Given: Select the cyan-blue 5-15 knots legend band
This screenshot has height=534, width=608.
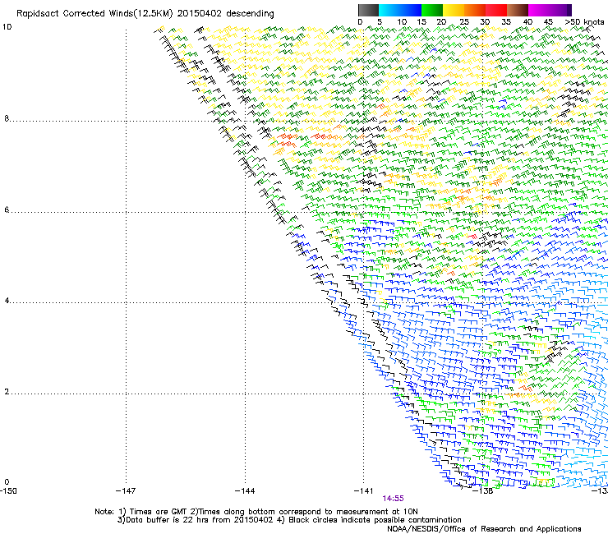Looking at the screenshot, I should tap(400, 10).
